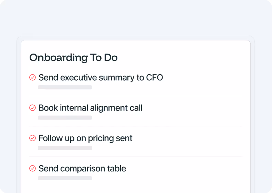Click the placeholder bar beneath 'Send comparison table'

65,178
